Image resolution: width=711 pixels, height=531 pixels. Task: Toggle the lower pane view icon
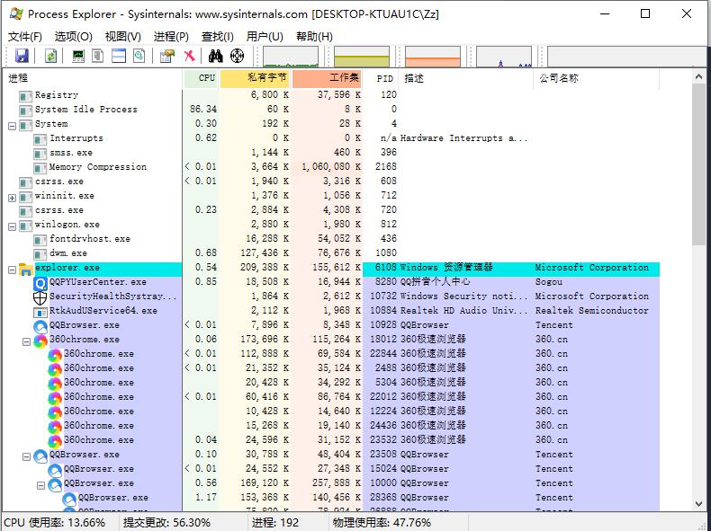coord(119,56)
